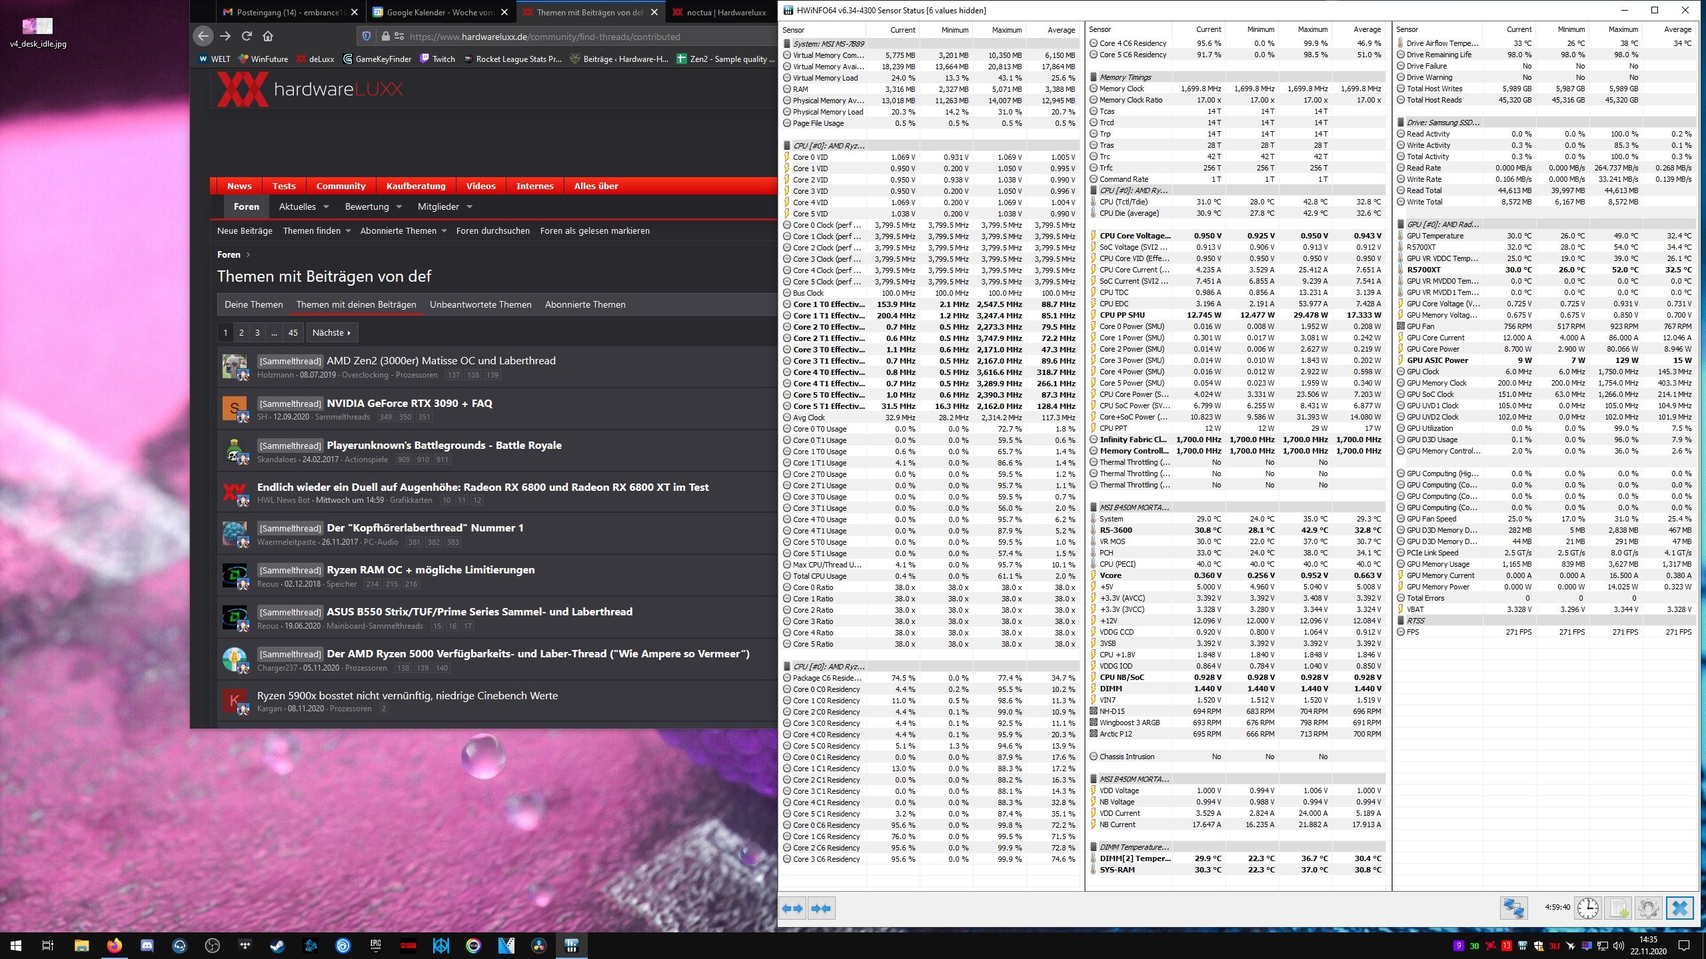Viewport: 1706px width, 959px height.
Task: Open HWiNFO sensor settings gear
Action: pyautogui.click(x=1648, y=908)
